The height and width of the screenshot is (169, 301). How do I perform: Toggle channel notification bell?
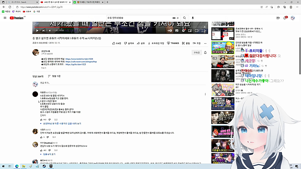pyautogui.click(x=205, y=53)
